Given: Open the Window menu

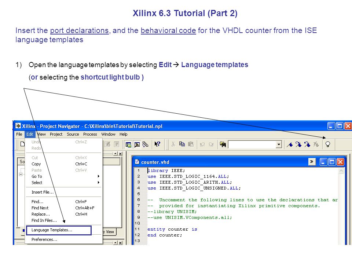Looking at the screenshot, I should click(x=108, y=134).
